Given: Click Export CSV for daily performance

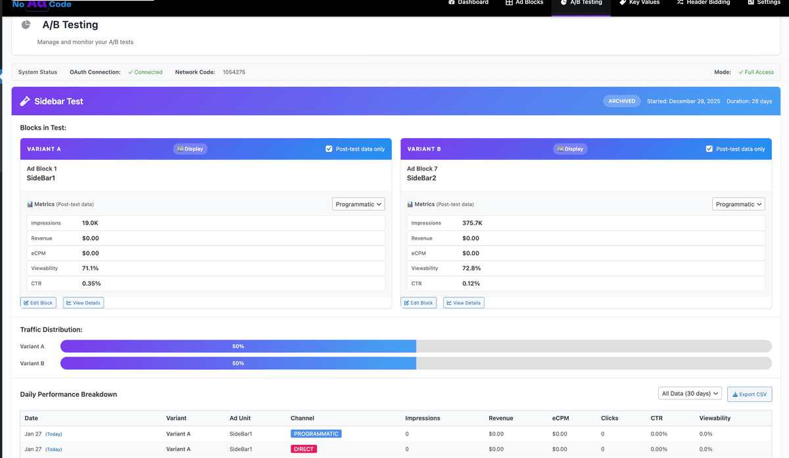Looking at the screenshot, I should pos(749,394).
